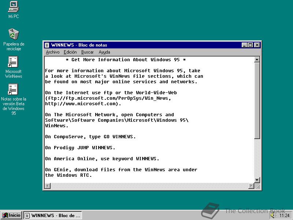This screenshot has height=220, width=293.
Task: Open the Ayuda menu
Action: pyautogui.click(x=104, y=52)
